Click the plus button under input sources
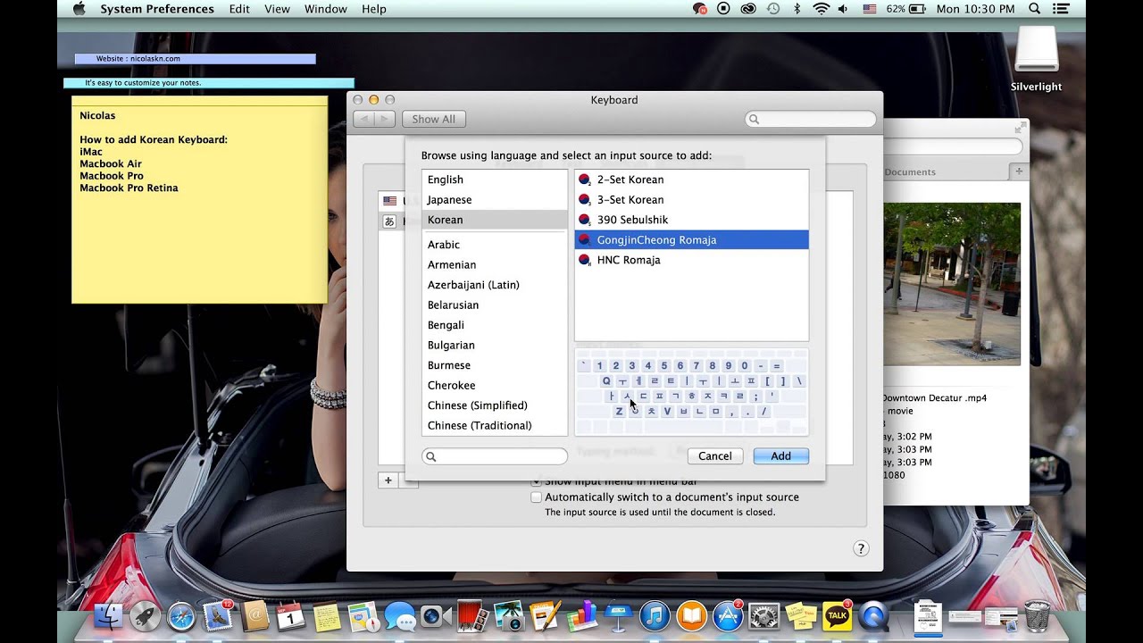This screenshot has width=1143, height=643. [388, 480]
